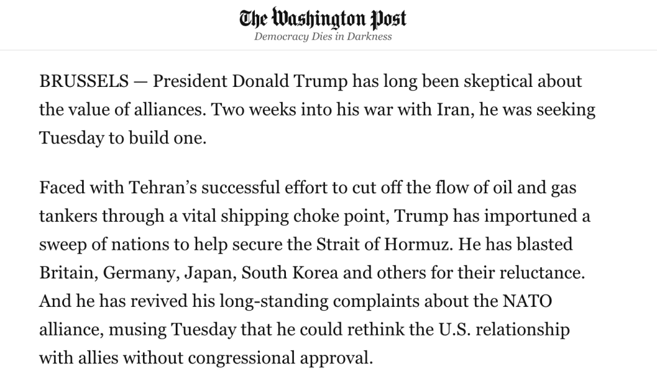Click the phrase Strait of Hormuz
Image resolution: width=657 pixels, height=392 pixels.
tap(384, 244)
